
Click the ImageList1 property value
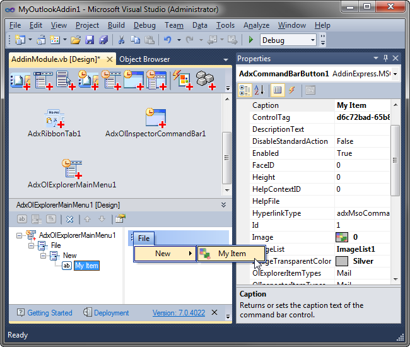363,249
